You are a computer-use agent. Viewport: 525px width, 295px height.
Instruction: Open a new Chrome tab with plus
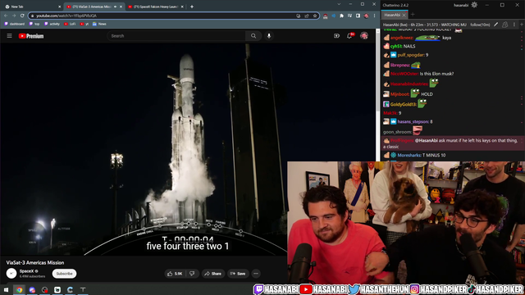tap(192, 7)
